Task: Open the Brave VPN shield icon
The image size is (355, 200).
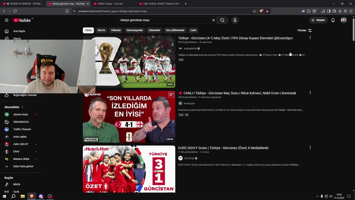Action: pyautogui.click(x=345, y=11)
